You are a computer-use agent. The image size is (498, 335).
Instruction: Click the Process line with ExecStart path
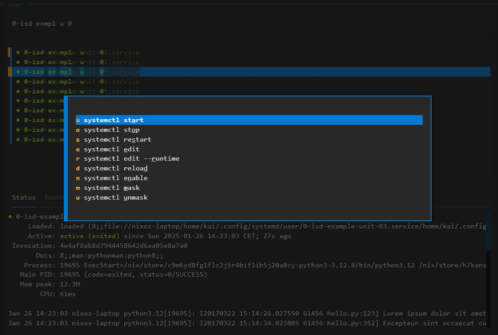click(255, 265)
